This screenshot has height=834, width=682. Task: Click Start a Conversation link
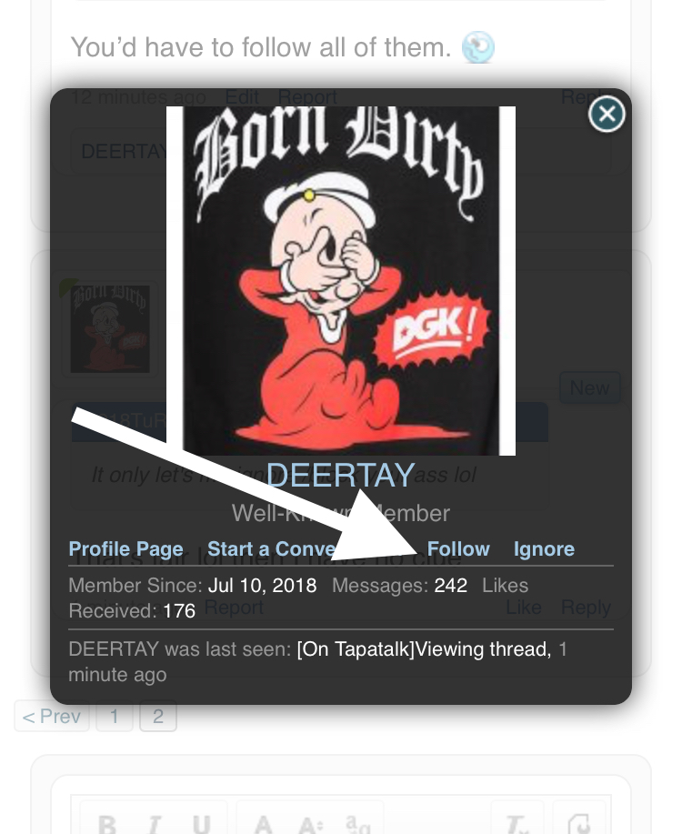click(271, 548)
